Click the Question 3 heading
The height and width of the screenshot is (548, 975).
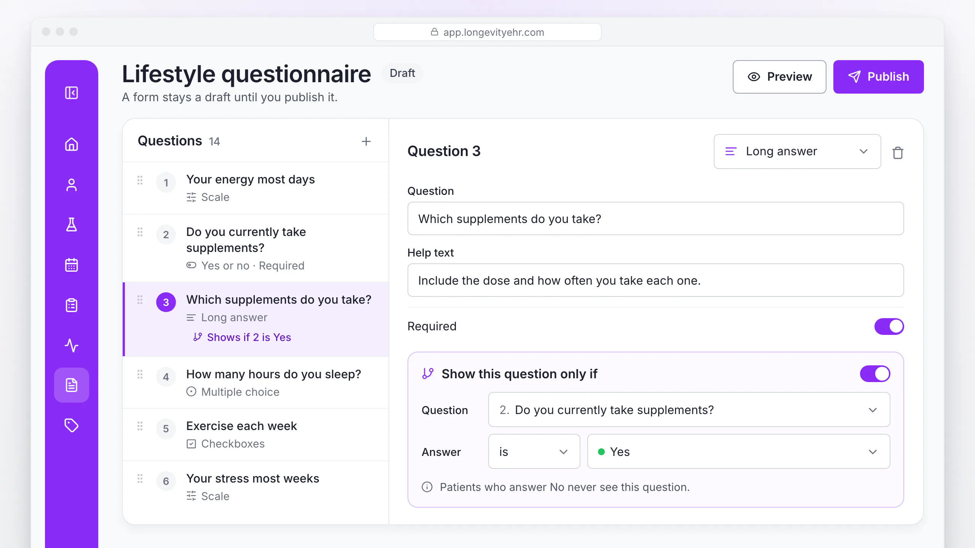point(444,151)
